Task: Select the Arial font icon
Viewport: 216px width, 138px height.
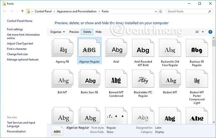Action: coord(117,50)
